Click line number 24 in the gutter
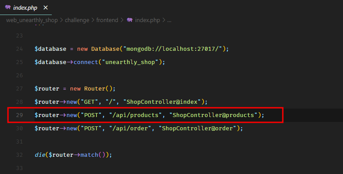This screenshot has height=174, width=343. (19, 49)
